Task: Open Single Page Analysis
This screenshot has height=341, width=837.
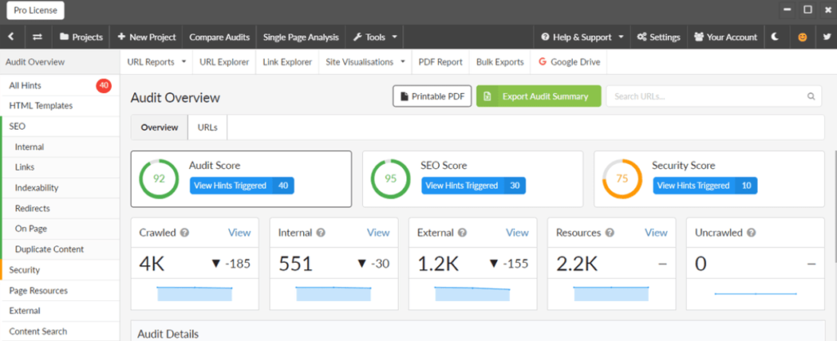Action: click(301, 37)
